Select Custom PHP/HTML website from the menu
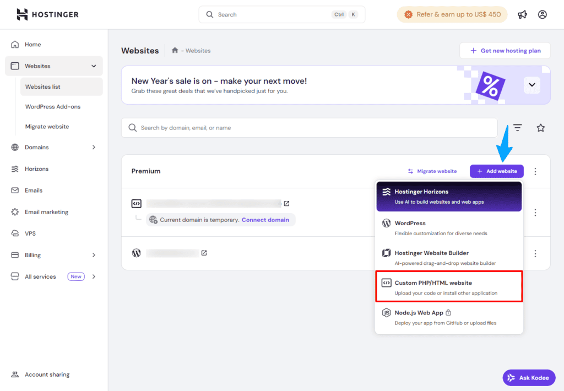This screenshot has height=391, width=564. (449, 286)
